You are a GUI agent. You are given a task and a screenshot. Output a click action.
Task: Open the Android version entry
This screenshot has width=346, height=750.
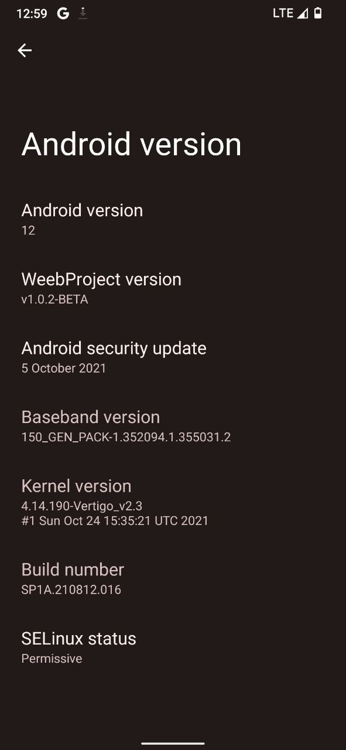click(x=173, y=220)
